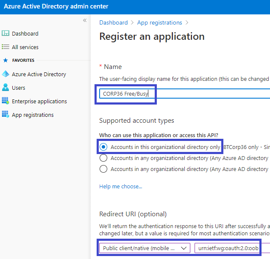Select third 'Accounts in any organizational directory' option
The width and height of the screenshot is (270, 259).
tap(103, 169)
